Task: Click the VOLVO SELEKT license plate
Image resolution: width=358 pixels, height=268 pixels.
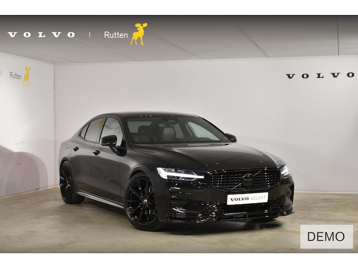Action: [x=248, y=199]
